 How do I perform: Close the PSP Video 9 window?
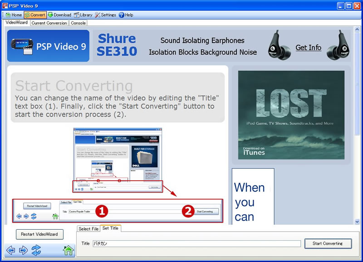pos(357,6)
